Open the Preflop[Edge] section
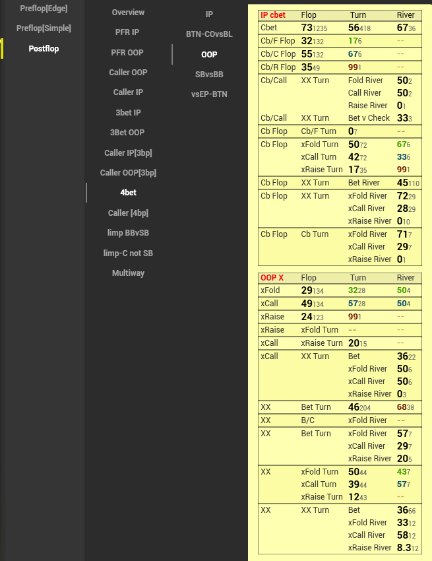432x561 pixels. (x=44, y=9)
